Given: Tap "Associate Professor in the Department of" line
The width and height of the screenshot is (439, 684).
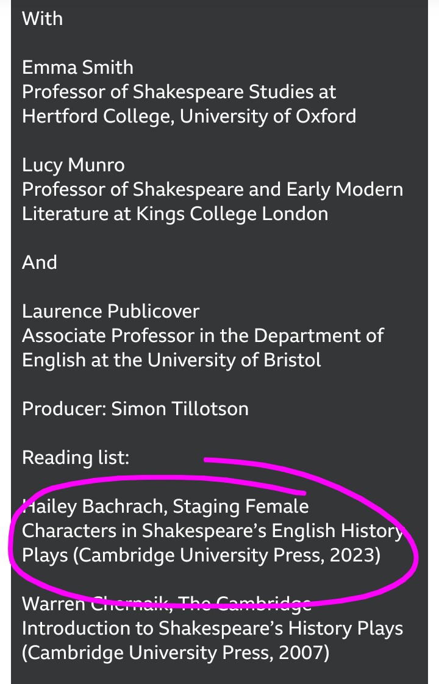Looking at the screenshot, I should tap(203, 335).
